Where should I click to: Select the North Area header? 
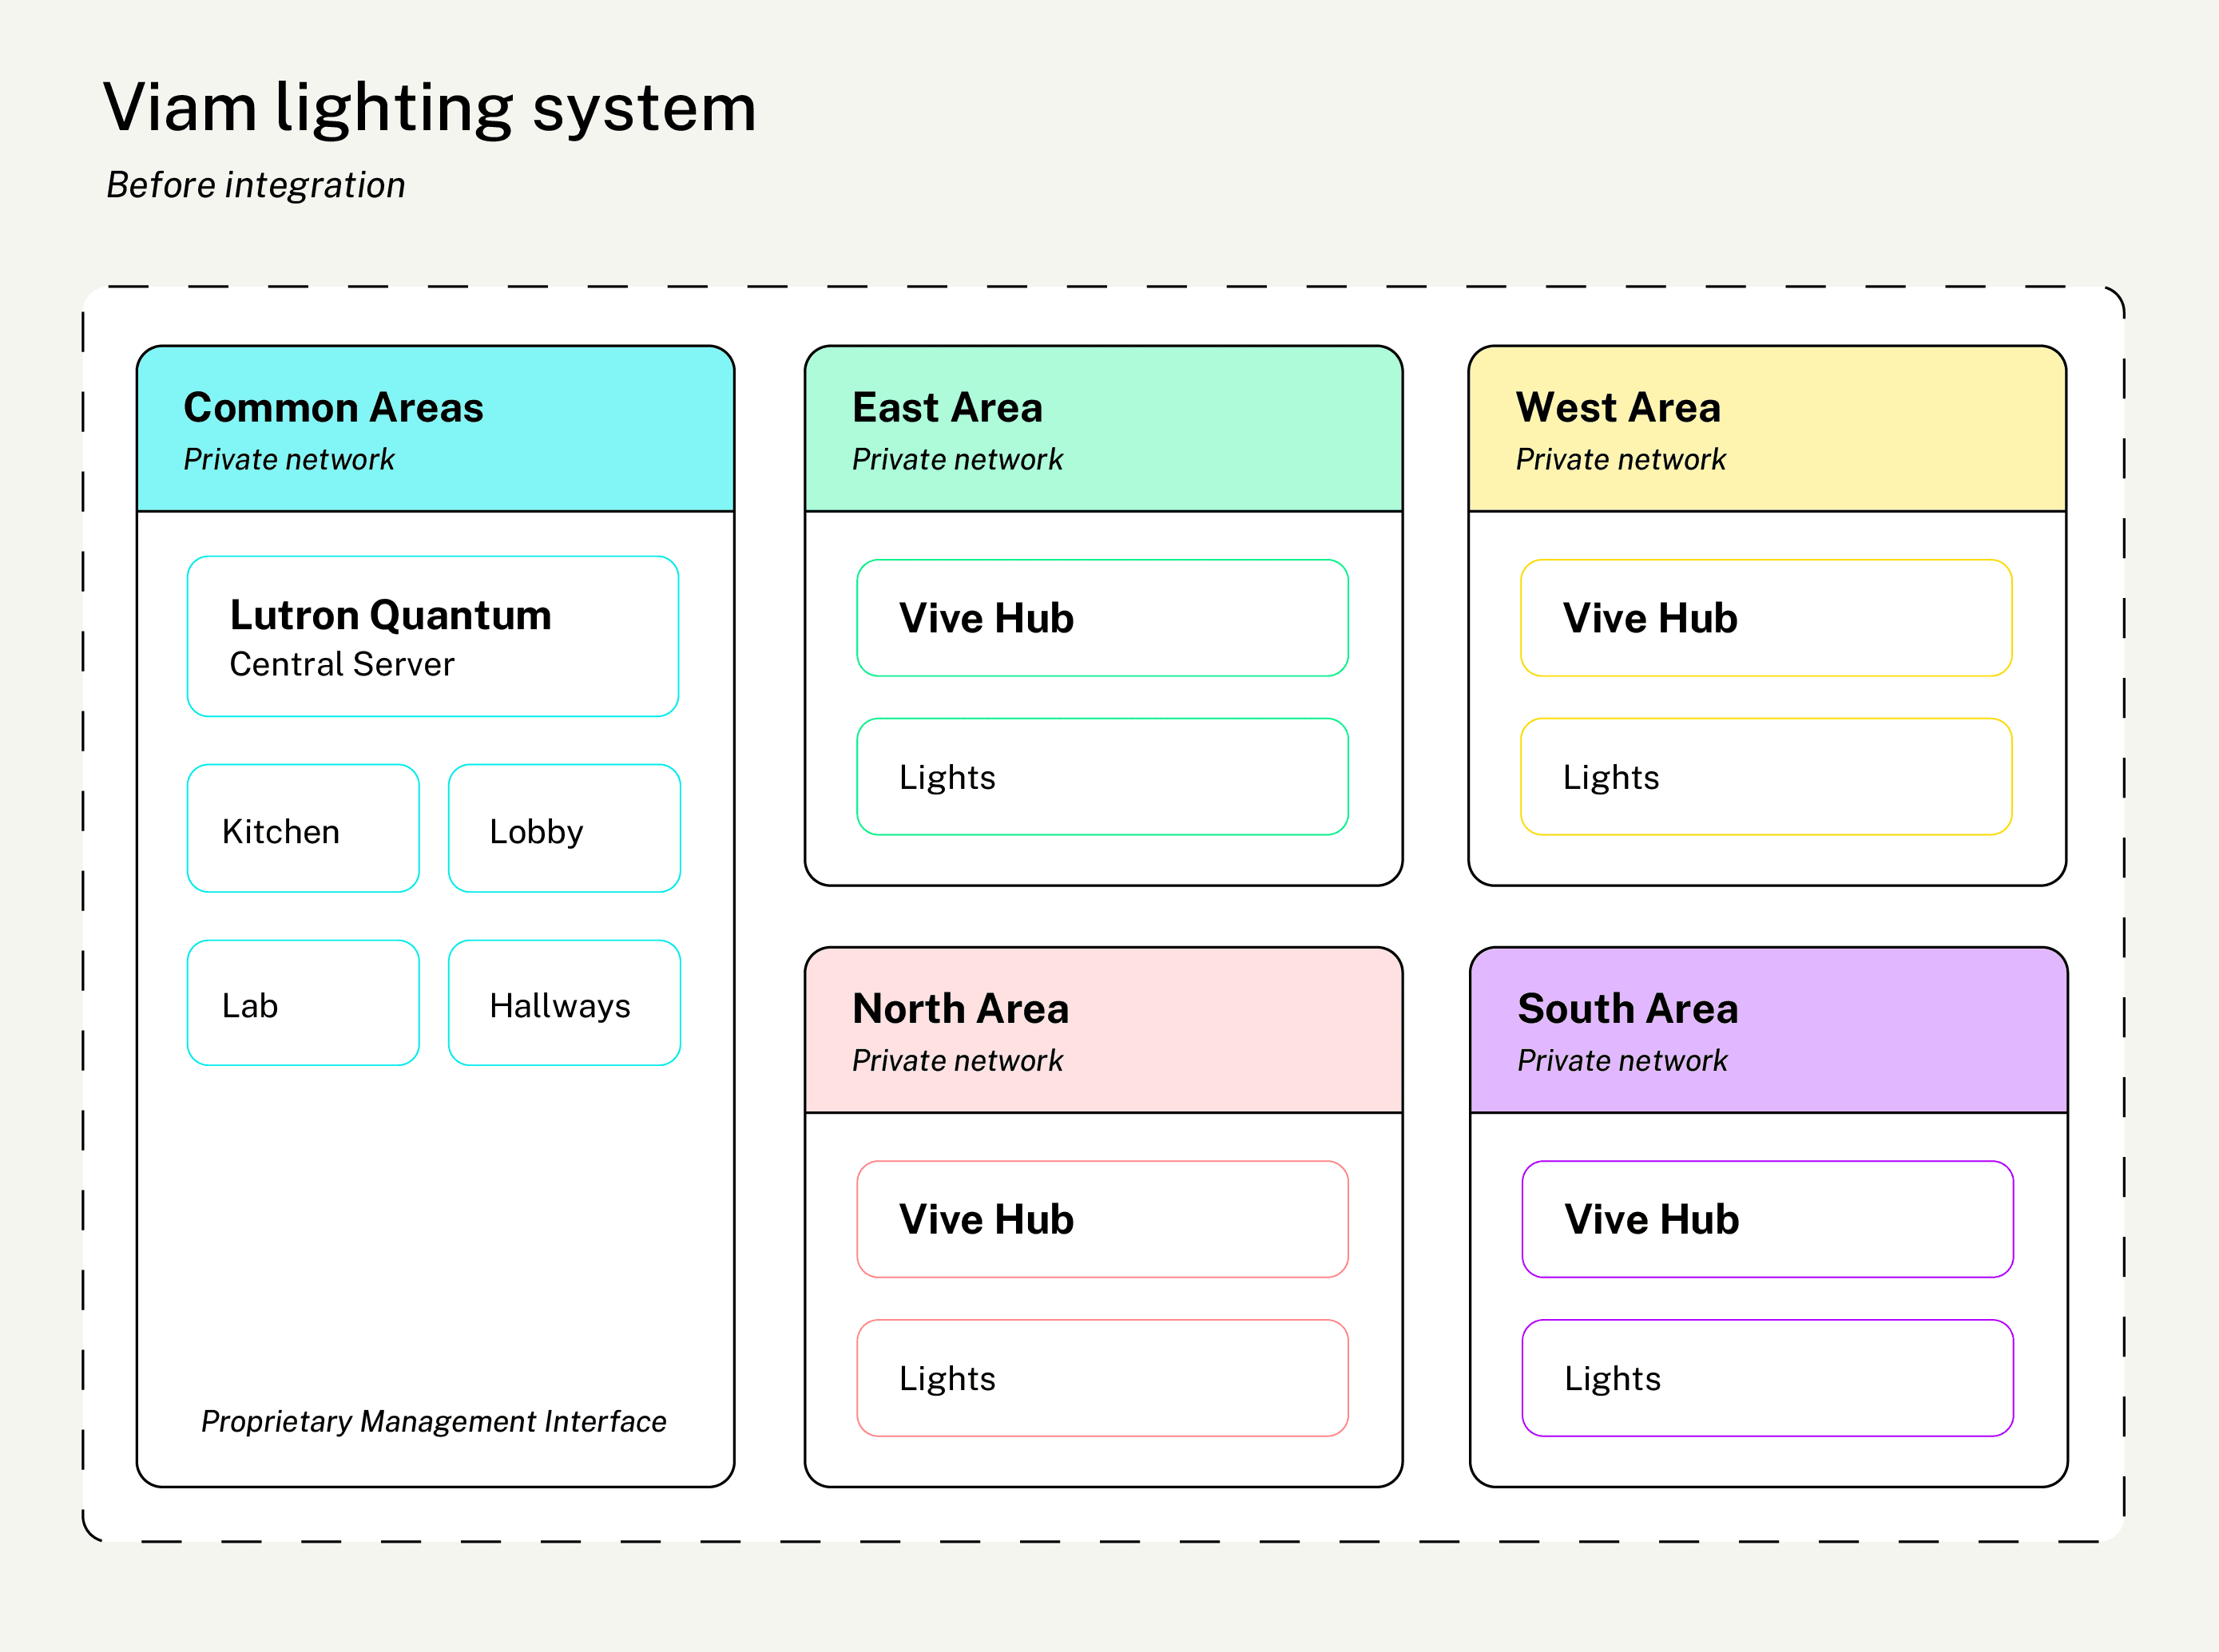click(1103, 1030)
